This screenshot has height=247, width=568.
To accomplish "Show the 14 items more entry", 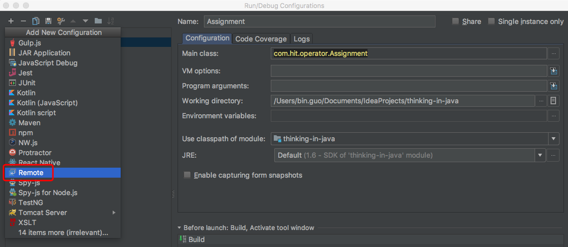I will pos(63,233).
